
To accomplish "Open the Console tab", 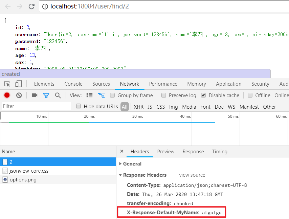I will (73, 84).
